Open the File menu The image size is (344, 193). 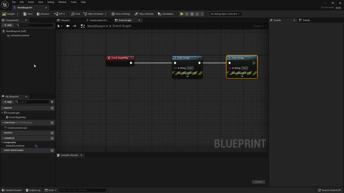(x=13, y=2)
